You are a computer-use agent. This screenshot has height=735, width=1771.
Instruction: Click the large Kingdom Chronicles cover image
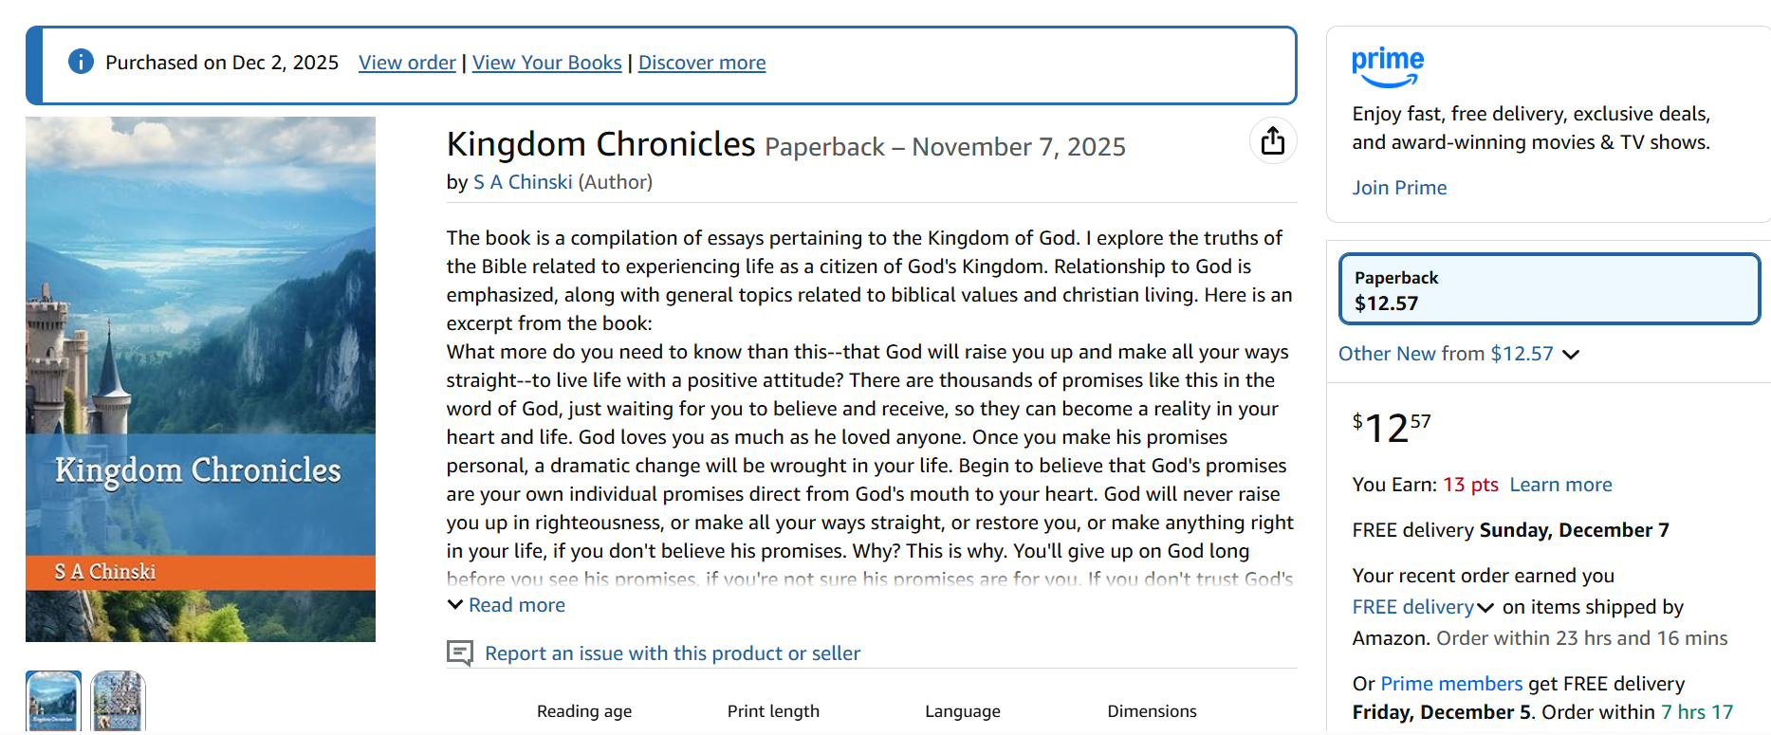coord(200,378)
